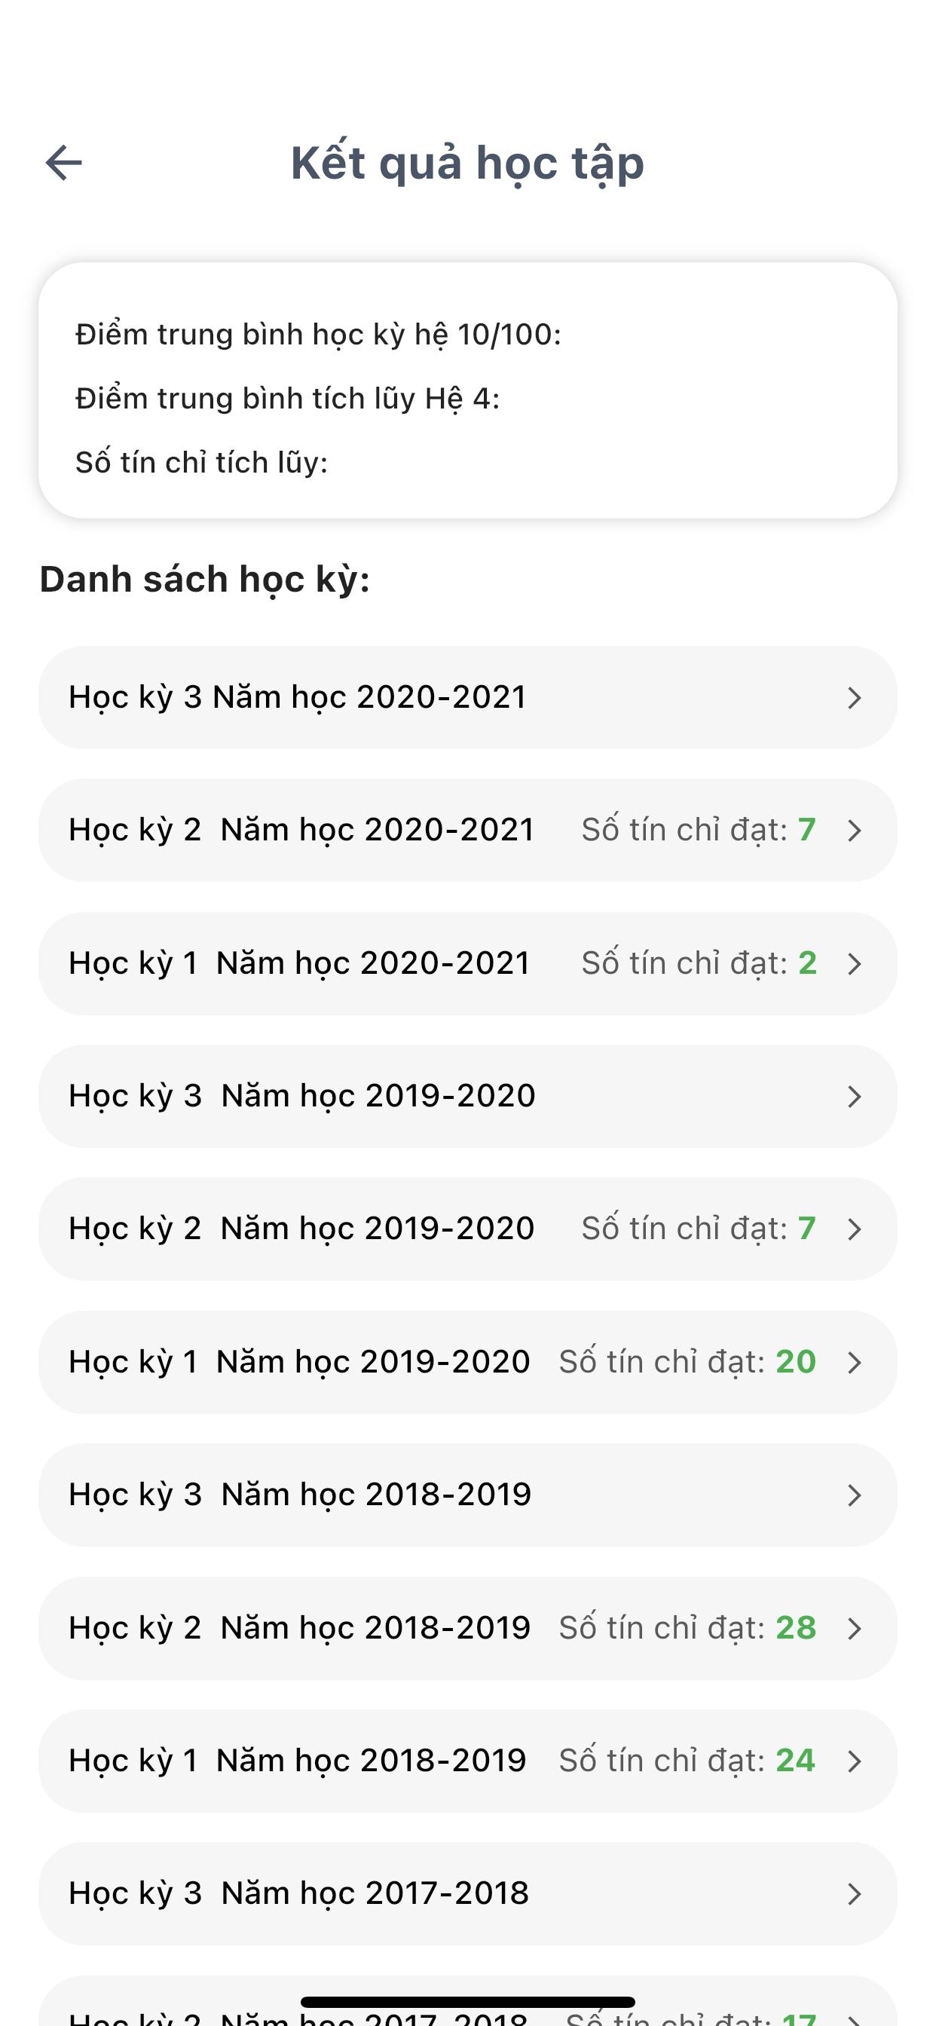Tap credits count 24 for Học kỳ 1 2018-2019
This screenshot has height=2026, width=936.
(x=795, y=1761)
